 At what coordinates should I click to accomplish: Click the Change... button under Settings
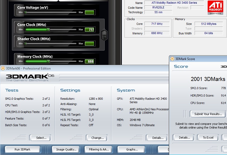(x=97, y=138)
